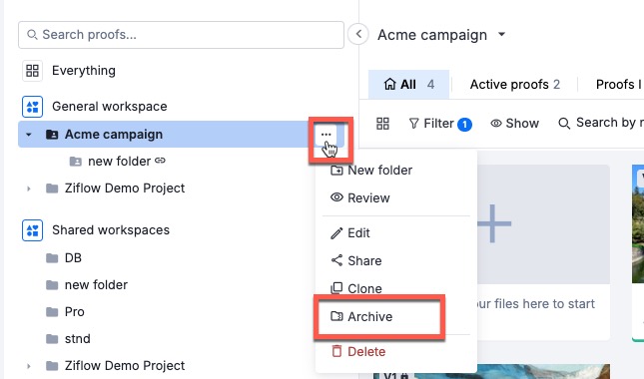This screenshot has height=379, width=644.
Task: Open the Acme campaign title dropdown
Action: coord(501,35)
